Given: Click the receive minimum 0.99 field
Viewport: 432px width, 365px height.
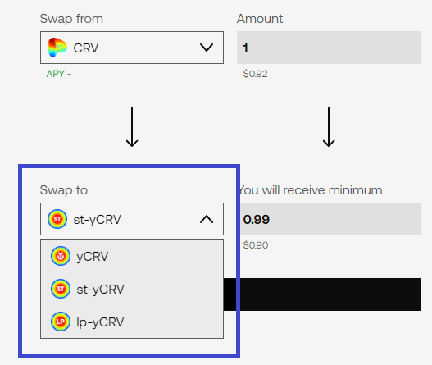Looking at the screenshot, I should [x=330, y=219].
